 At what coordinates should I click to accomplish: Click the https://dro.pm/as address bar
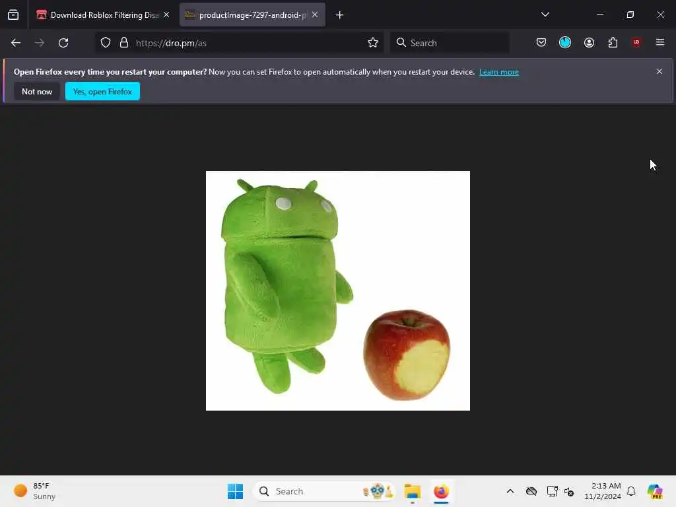click(239, 43)
